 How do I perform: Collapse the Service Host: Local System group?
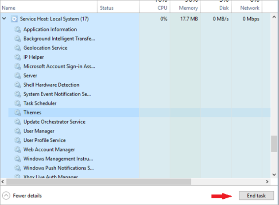coord(4,19)
